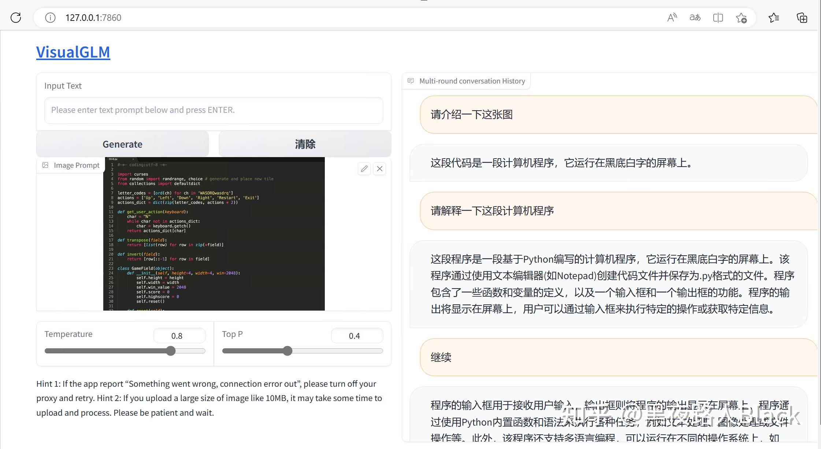The height and width of the screenshot is (449, 821).
Task: Click the site information icon
Action: (50, 18)
